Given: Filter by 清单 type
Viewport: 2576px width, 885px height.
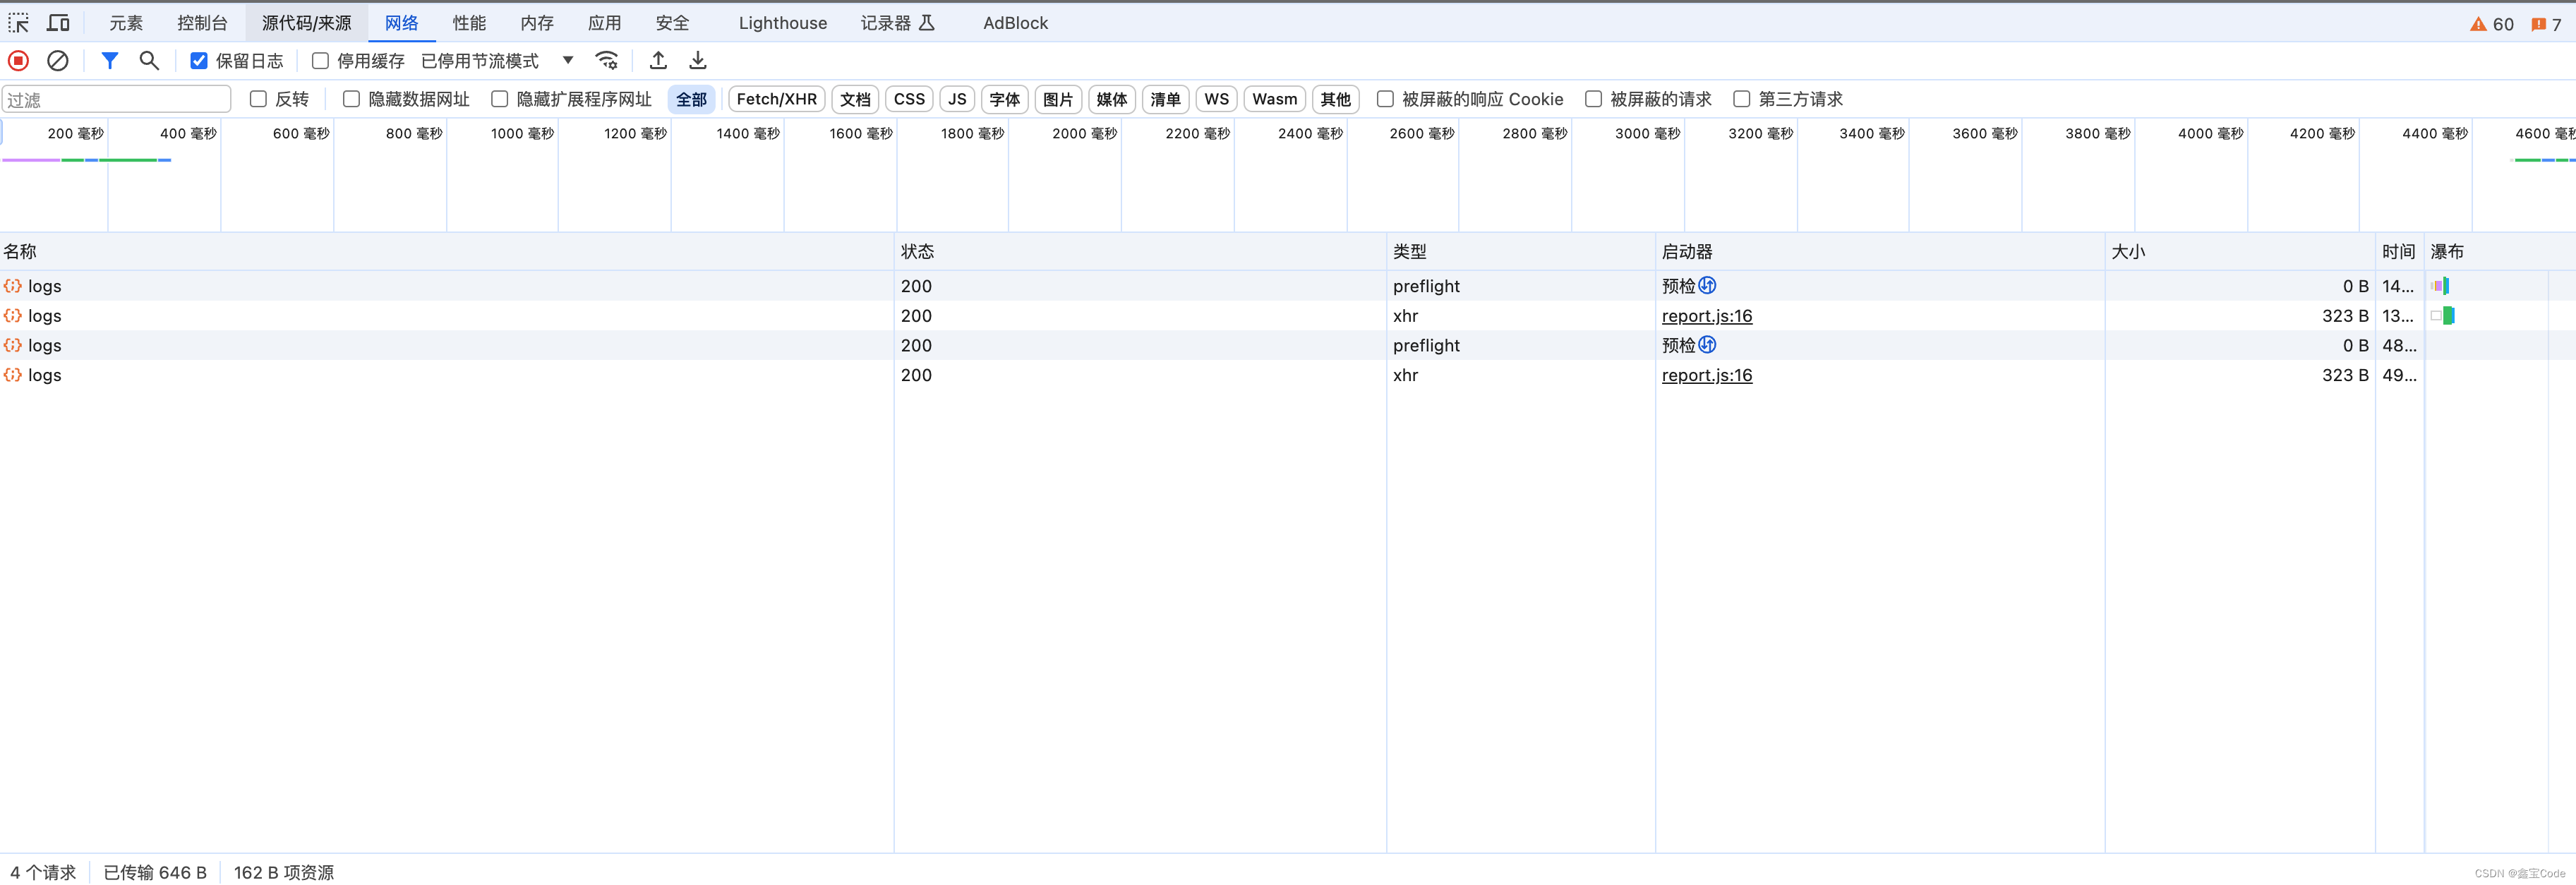Looking at the screenshot, I should tap(1165, 99).
